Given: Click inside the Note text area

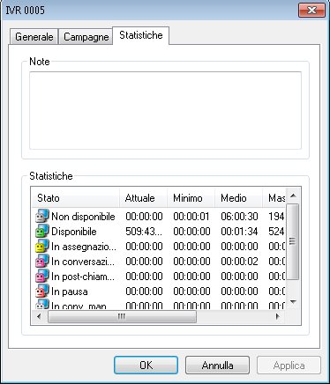Looking at the screenshot, I should click(165, 110).
